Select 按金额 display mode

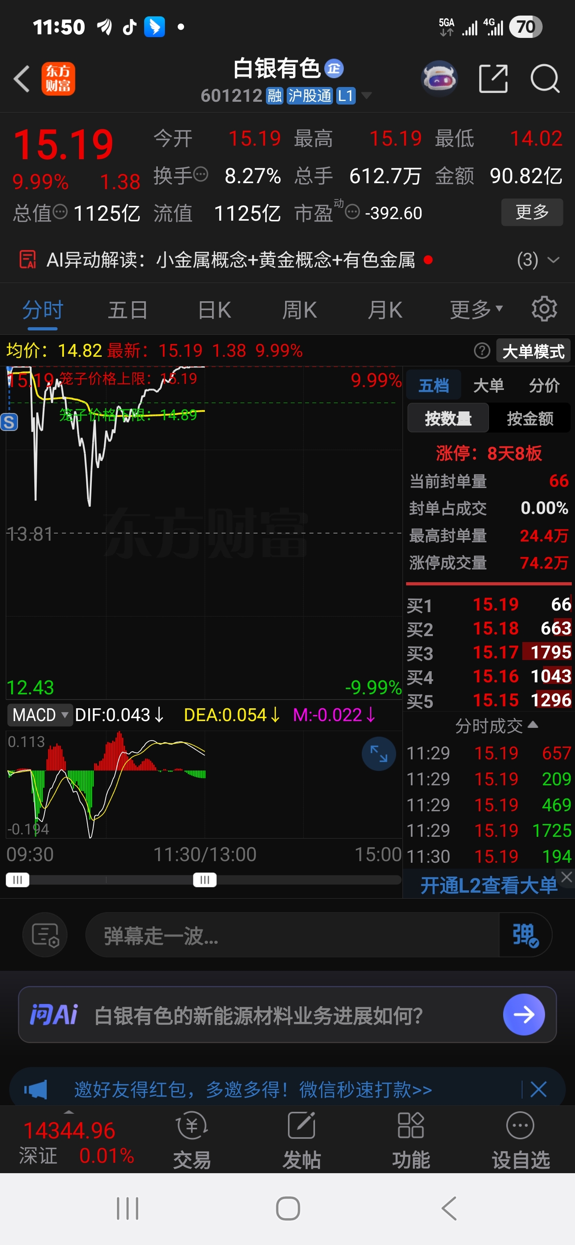tap(530, 418)
